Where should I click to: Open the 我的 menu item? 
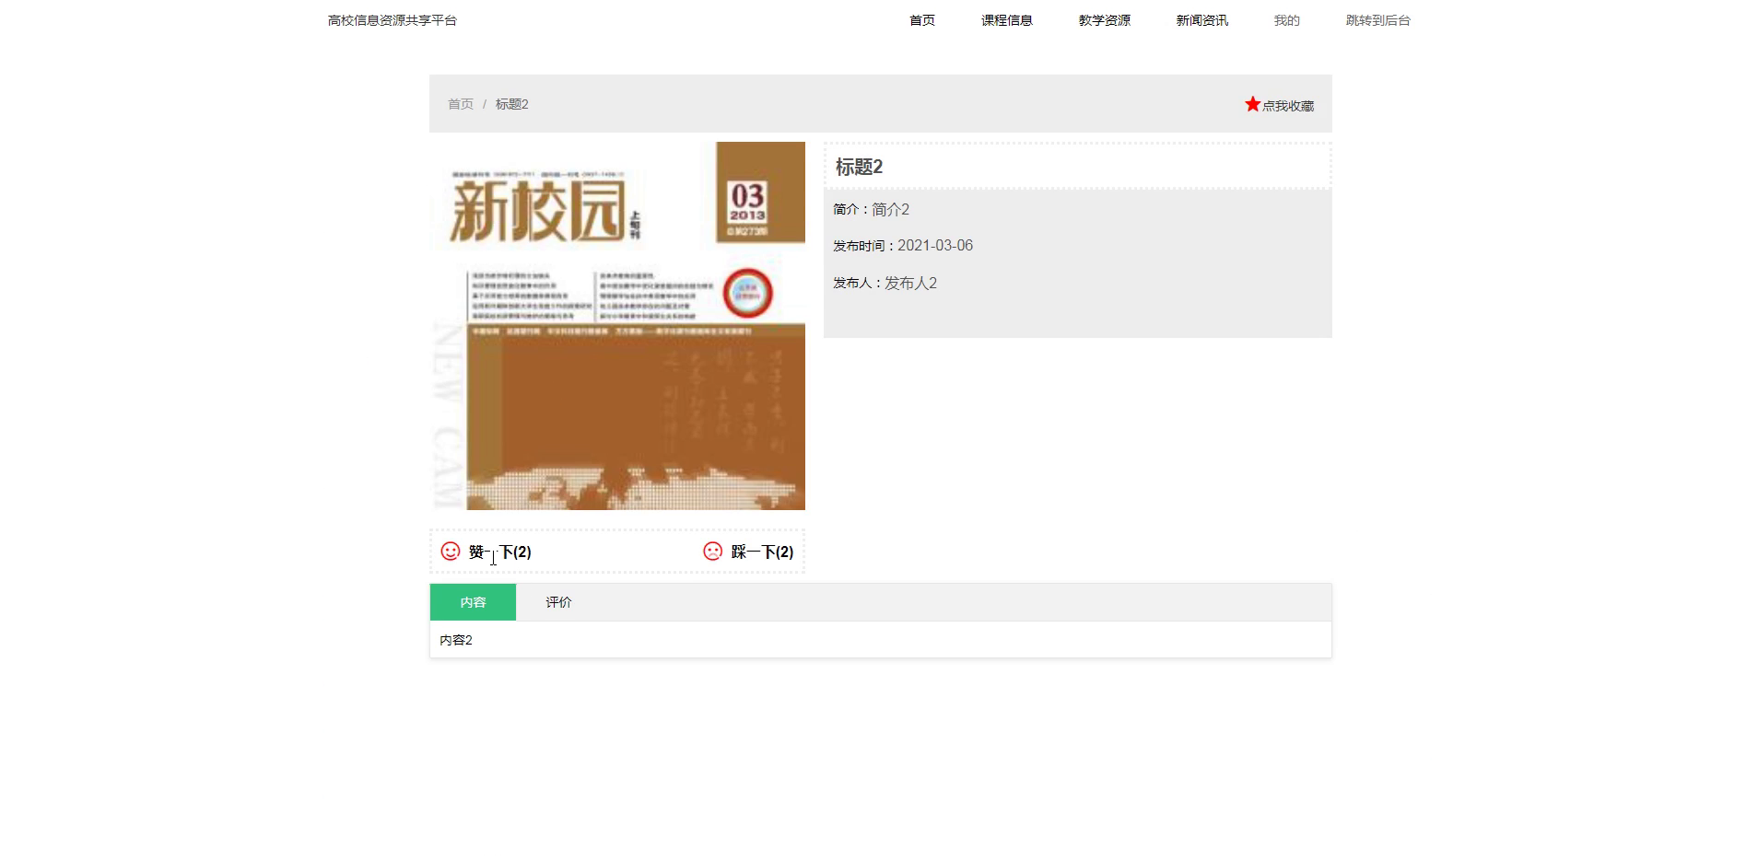click(x=1286, y=20)
